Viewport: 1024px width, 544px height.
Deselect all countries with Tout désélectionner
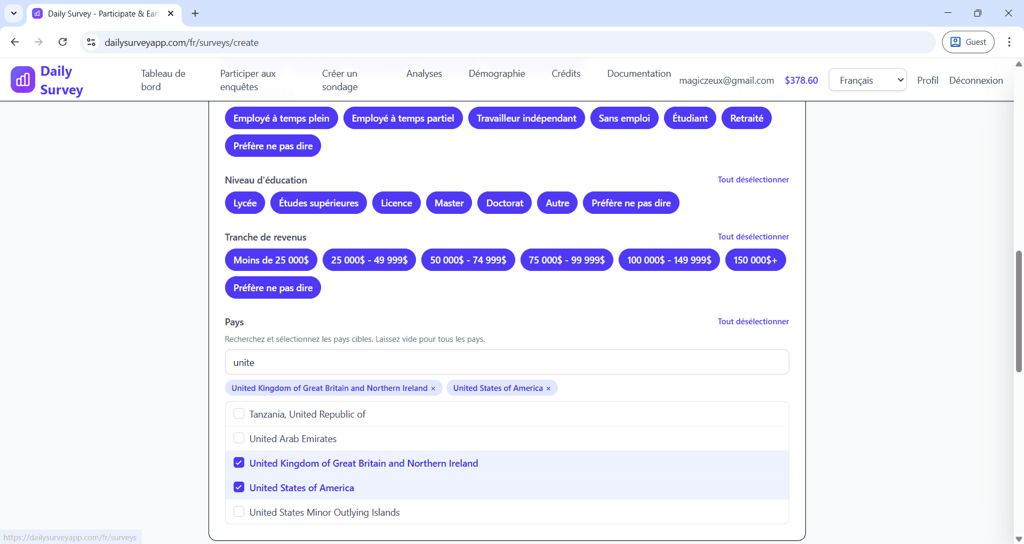point(753,322)
